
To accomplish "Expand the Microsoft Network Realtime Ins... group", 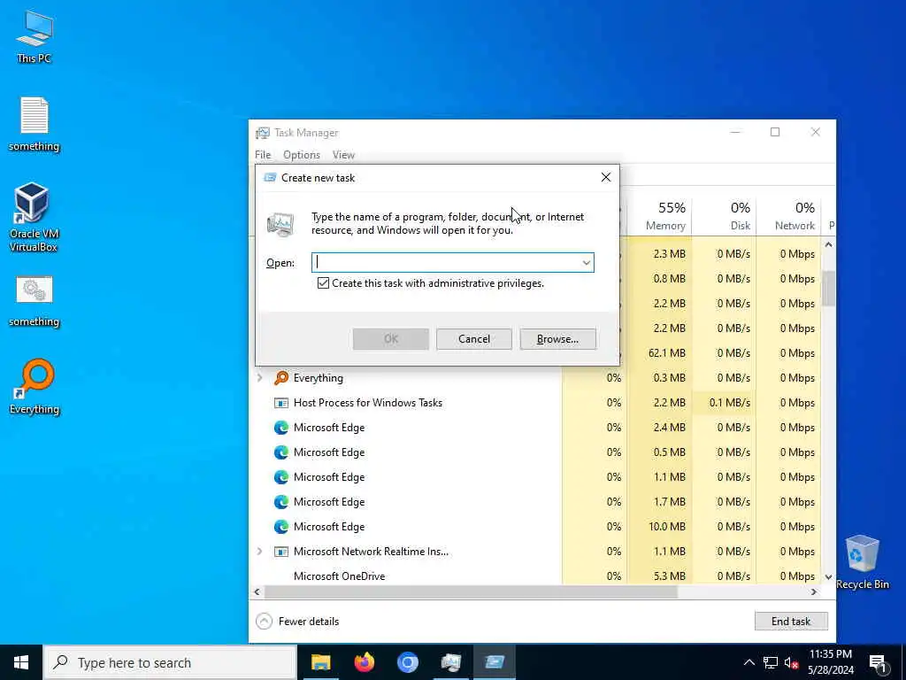I will (259, 552).
